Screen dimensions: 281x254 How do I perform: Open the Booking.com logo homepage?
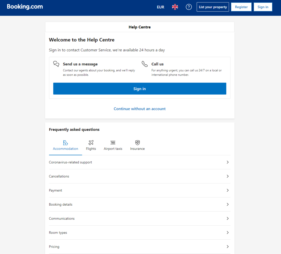coord(25,7)
